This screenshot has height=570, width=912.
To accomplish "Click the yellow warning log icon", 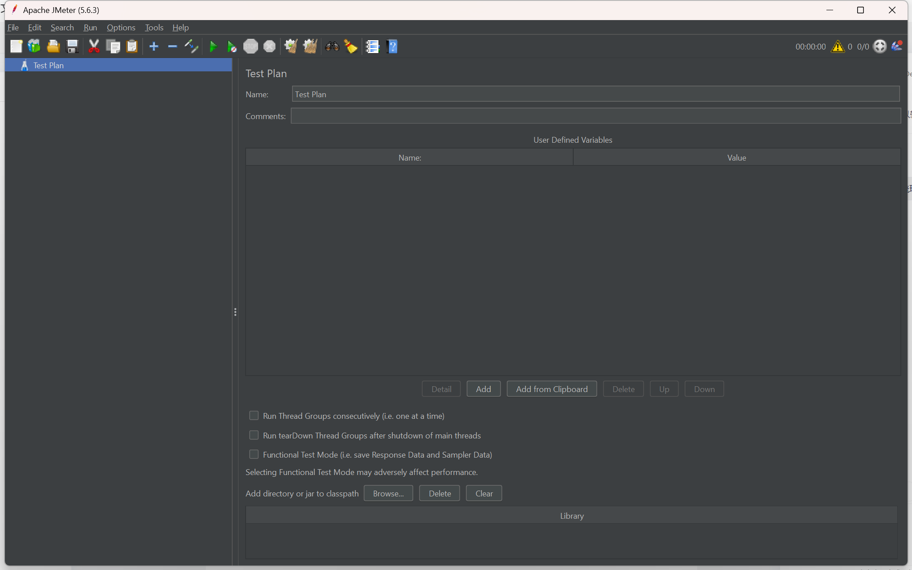I will [838, 46].
